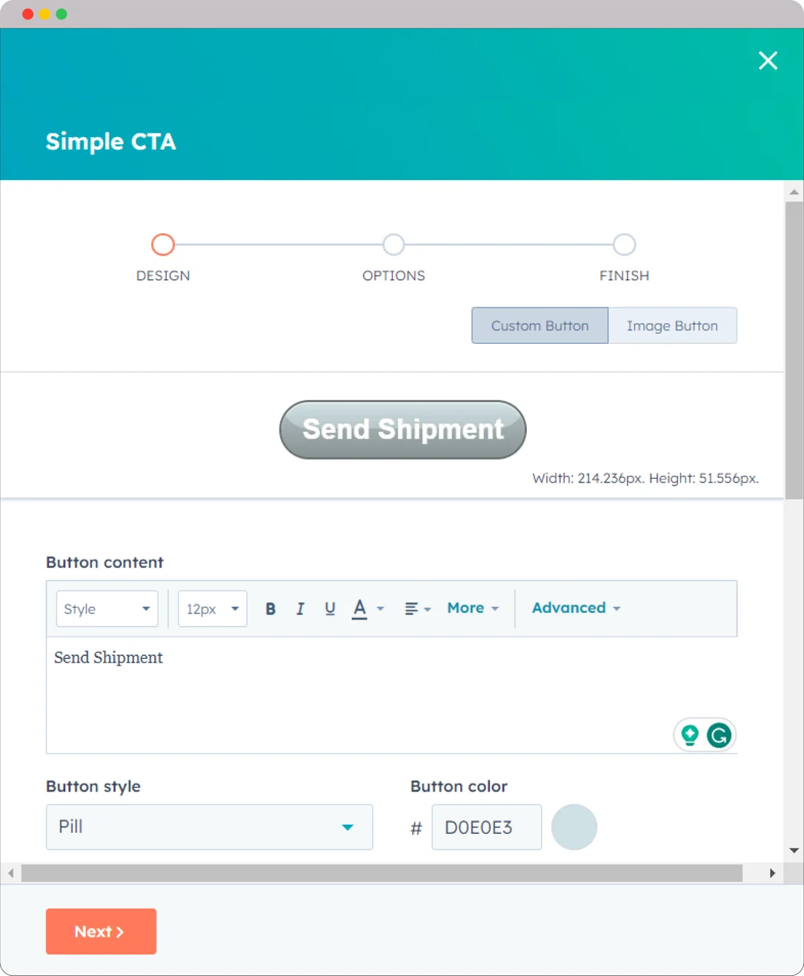
Task: Click the green lightbulb suggestion icon
Action: pos(690,734)
